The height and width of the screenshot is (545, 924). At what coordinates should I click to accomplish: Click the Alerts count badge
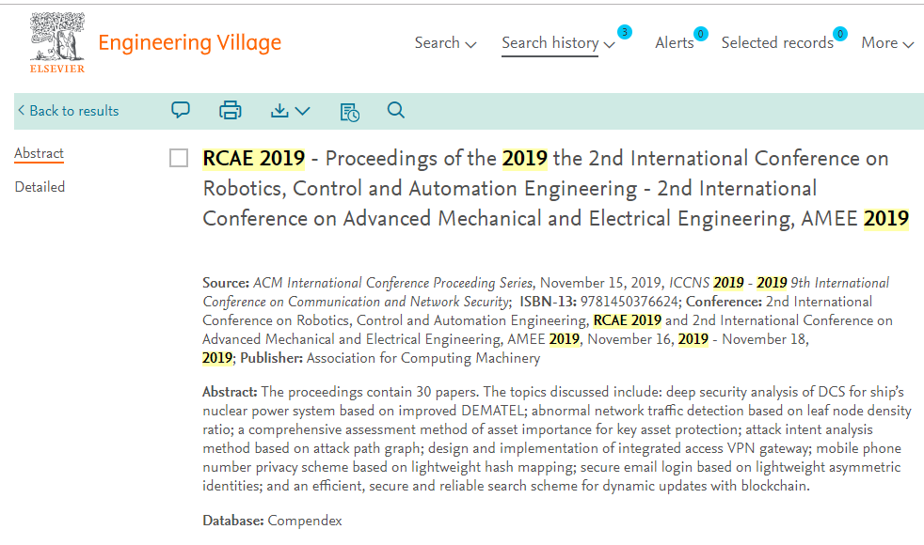click(x=701, y=34)
